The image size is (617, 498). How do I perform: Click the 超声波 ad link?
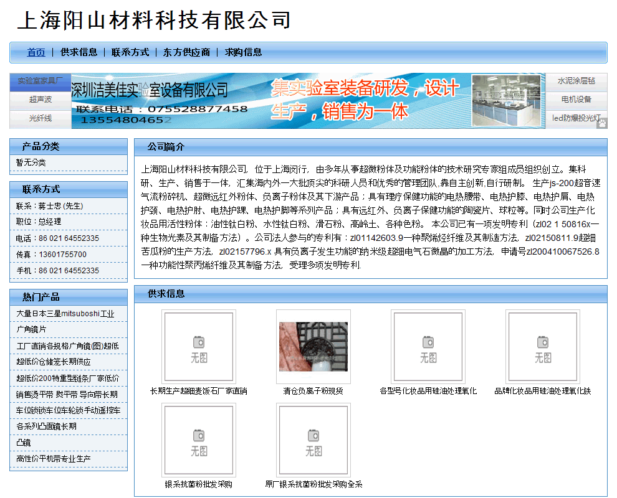click(x=41, y=100)
